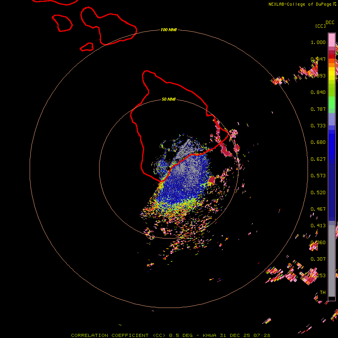Pick the light pink swatch of the color bar
Viewport: 338px width, 338px height.
pyautogui.click(x=332, y=40)
